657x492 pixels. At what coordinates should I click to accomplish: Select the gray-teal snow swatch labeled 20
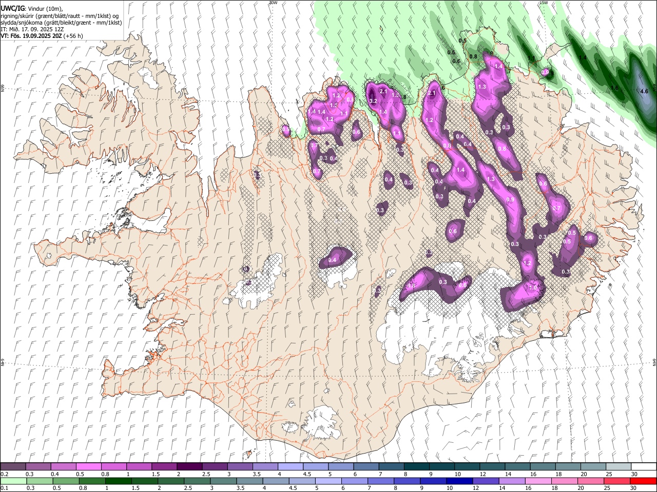592,467
